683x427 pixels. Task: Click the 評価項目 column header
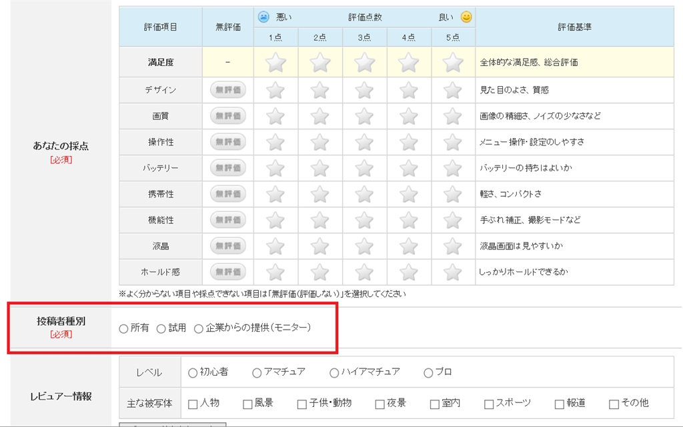pyautogui.click(x=161, y=27)
